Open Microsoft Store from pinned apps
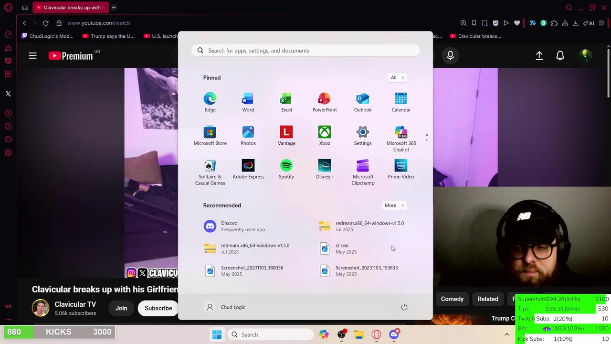The image size is (611, 344). coord(210,136)
